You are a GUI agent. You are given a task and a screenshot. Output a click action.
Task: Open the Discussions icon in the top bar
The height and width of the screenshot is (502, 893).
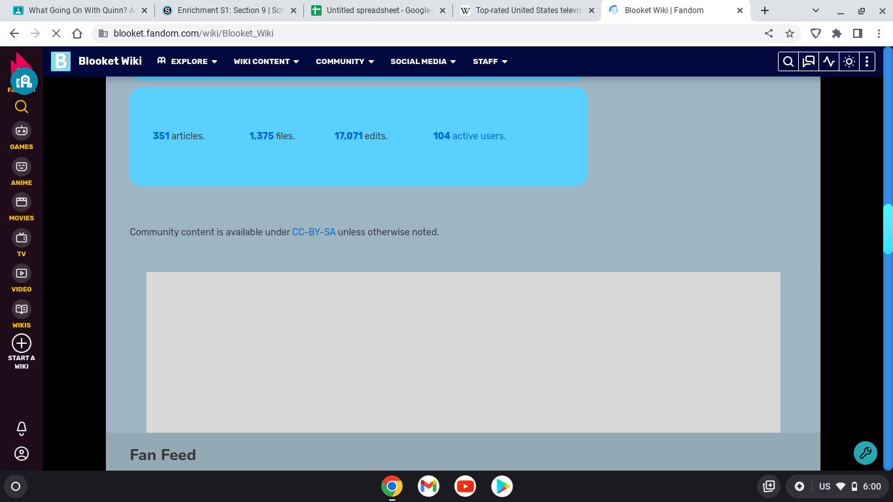pyautogui.click(x=809, y=61)
